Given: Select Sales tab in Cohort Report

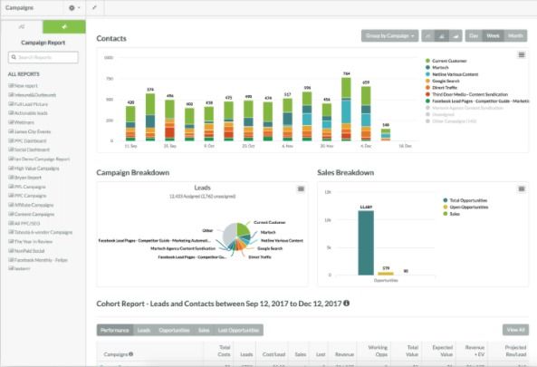Looking at the screenshot, I should click(x=204, y=330).
